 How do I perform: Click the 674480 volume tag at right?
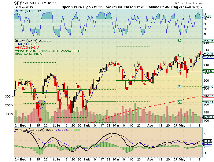208,117
